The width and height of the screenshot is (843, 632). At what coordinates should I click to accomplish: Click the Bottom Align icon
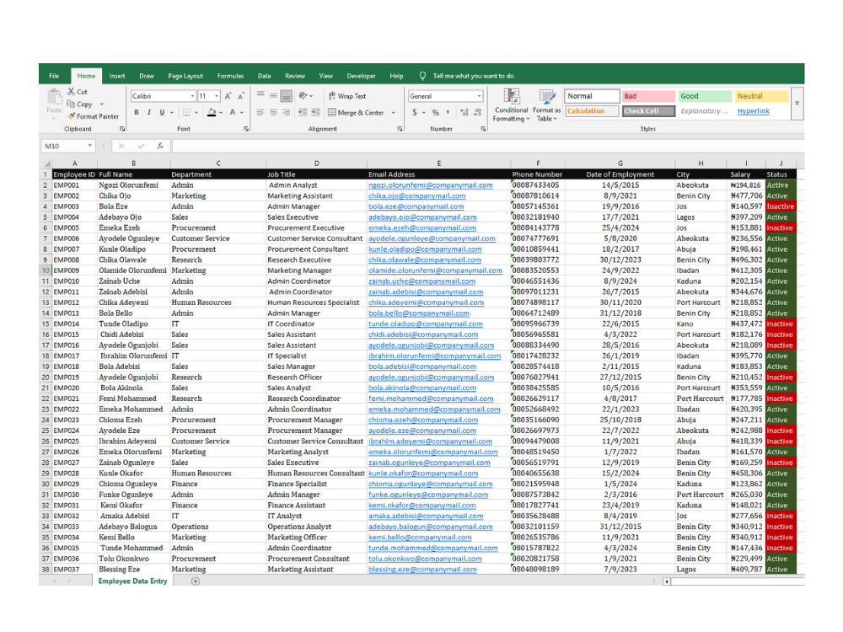click(287, 96)
